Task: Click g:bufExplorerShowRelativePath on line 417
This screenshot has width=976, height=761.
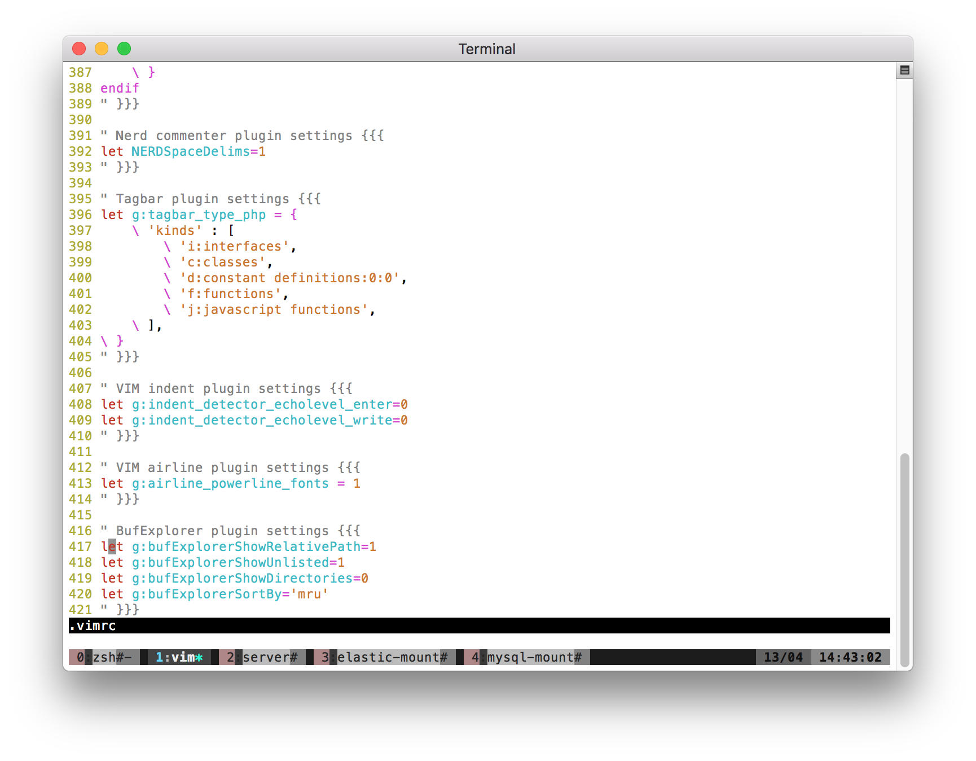Action: (x=246, y=546)
